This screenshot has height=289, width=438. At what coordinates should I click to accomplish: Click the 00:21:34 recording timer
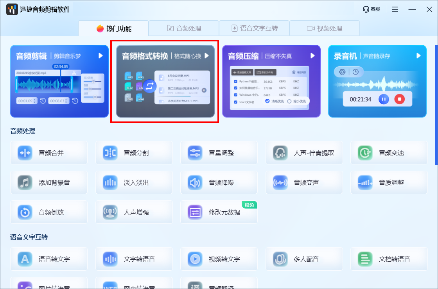(x=360, y=99)
